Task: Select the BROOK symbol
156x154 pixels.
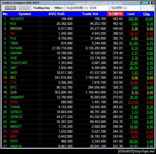Action: [16, 29]
